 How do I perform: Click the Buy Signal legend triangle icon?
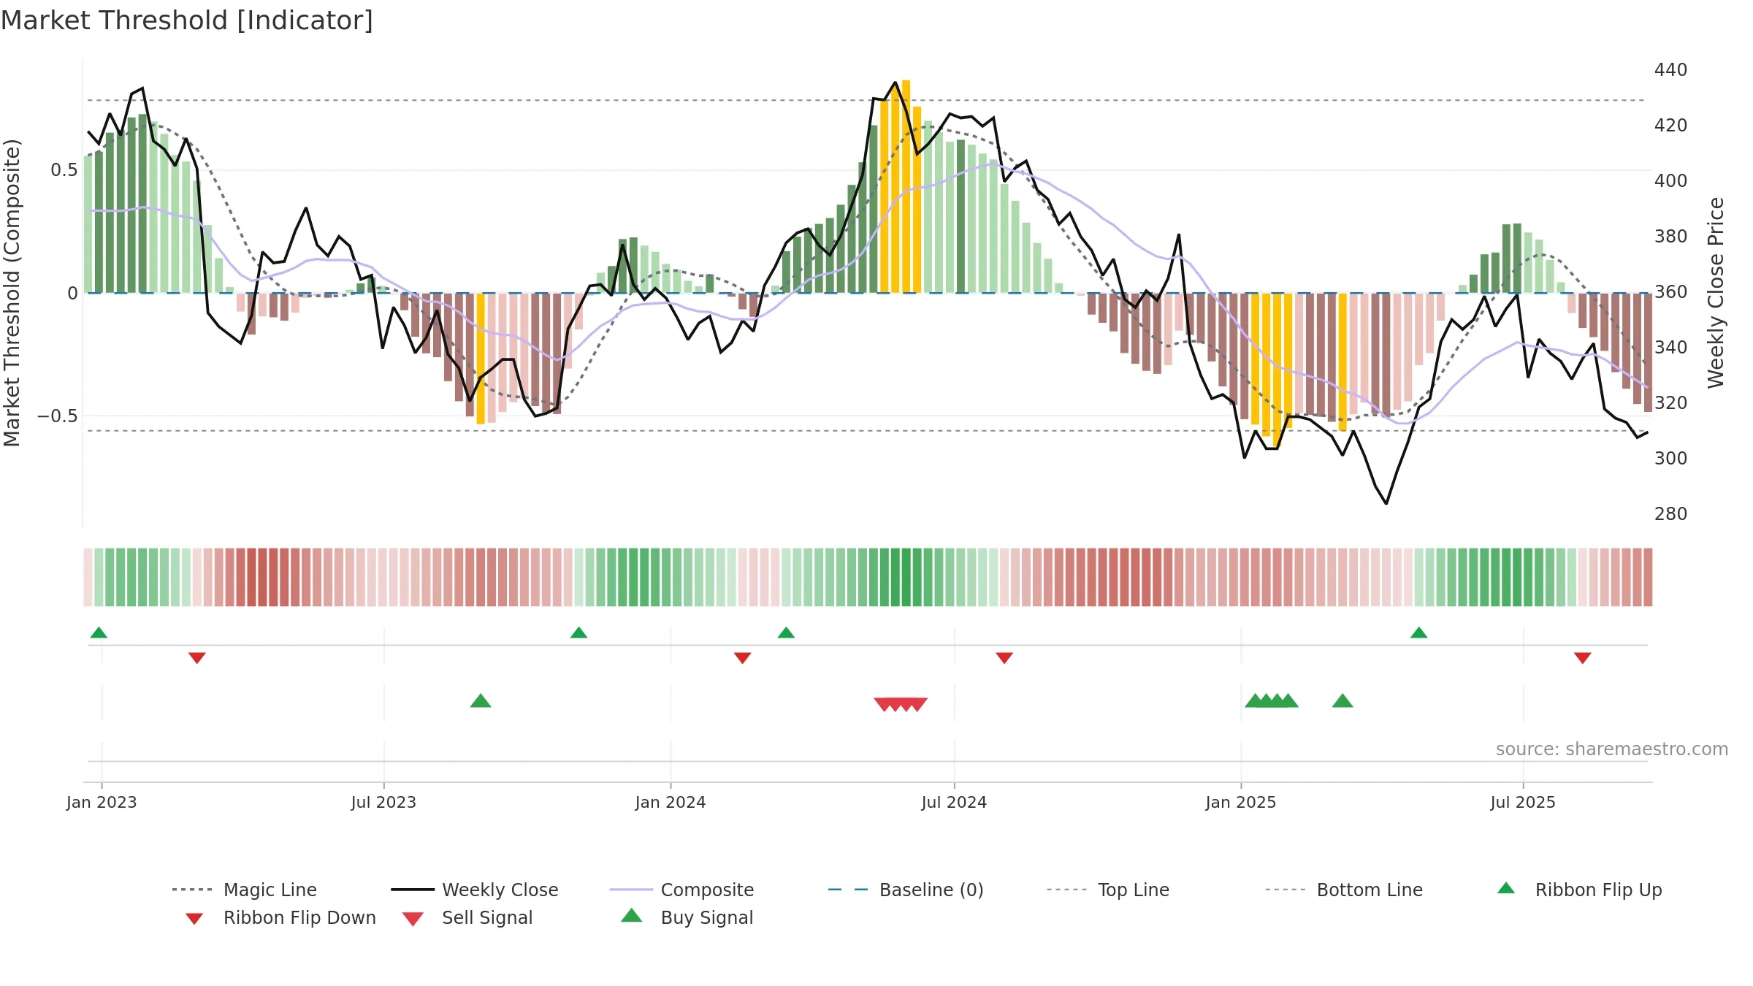631,916
